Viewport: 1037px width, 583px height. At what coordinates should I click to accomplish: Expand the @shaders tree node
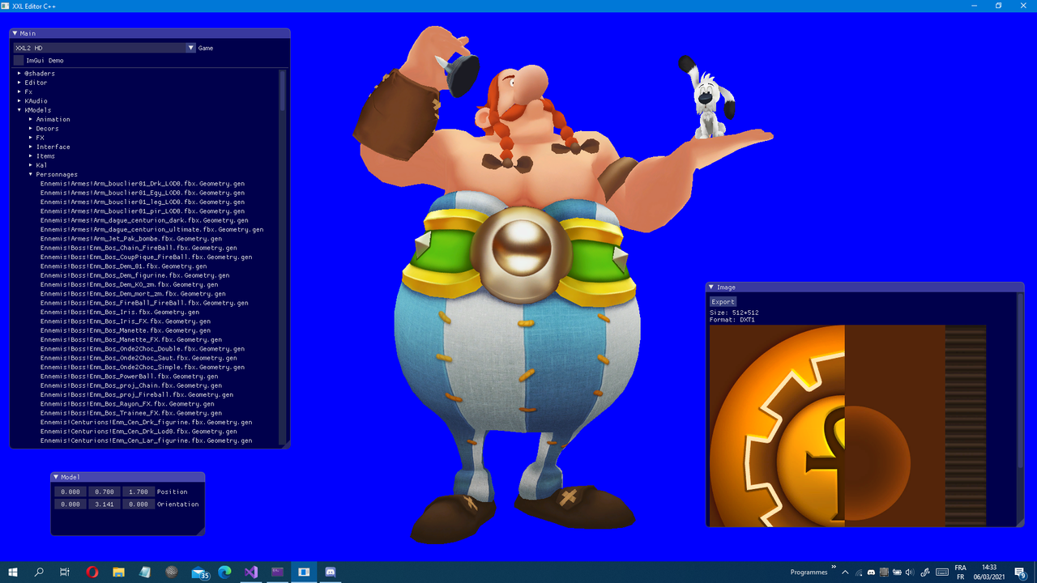19,73
